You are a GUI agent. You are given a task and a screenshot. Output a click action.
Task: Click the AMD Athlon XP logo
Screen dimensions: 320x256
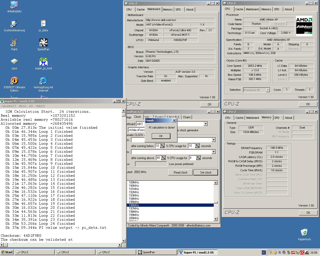click(x=304, y=25)
